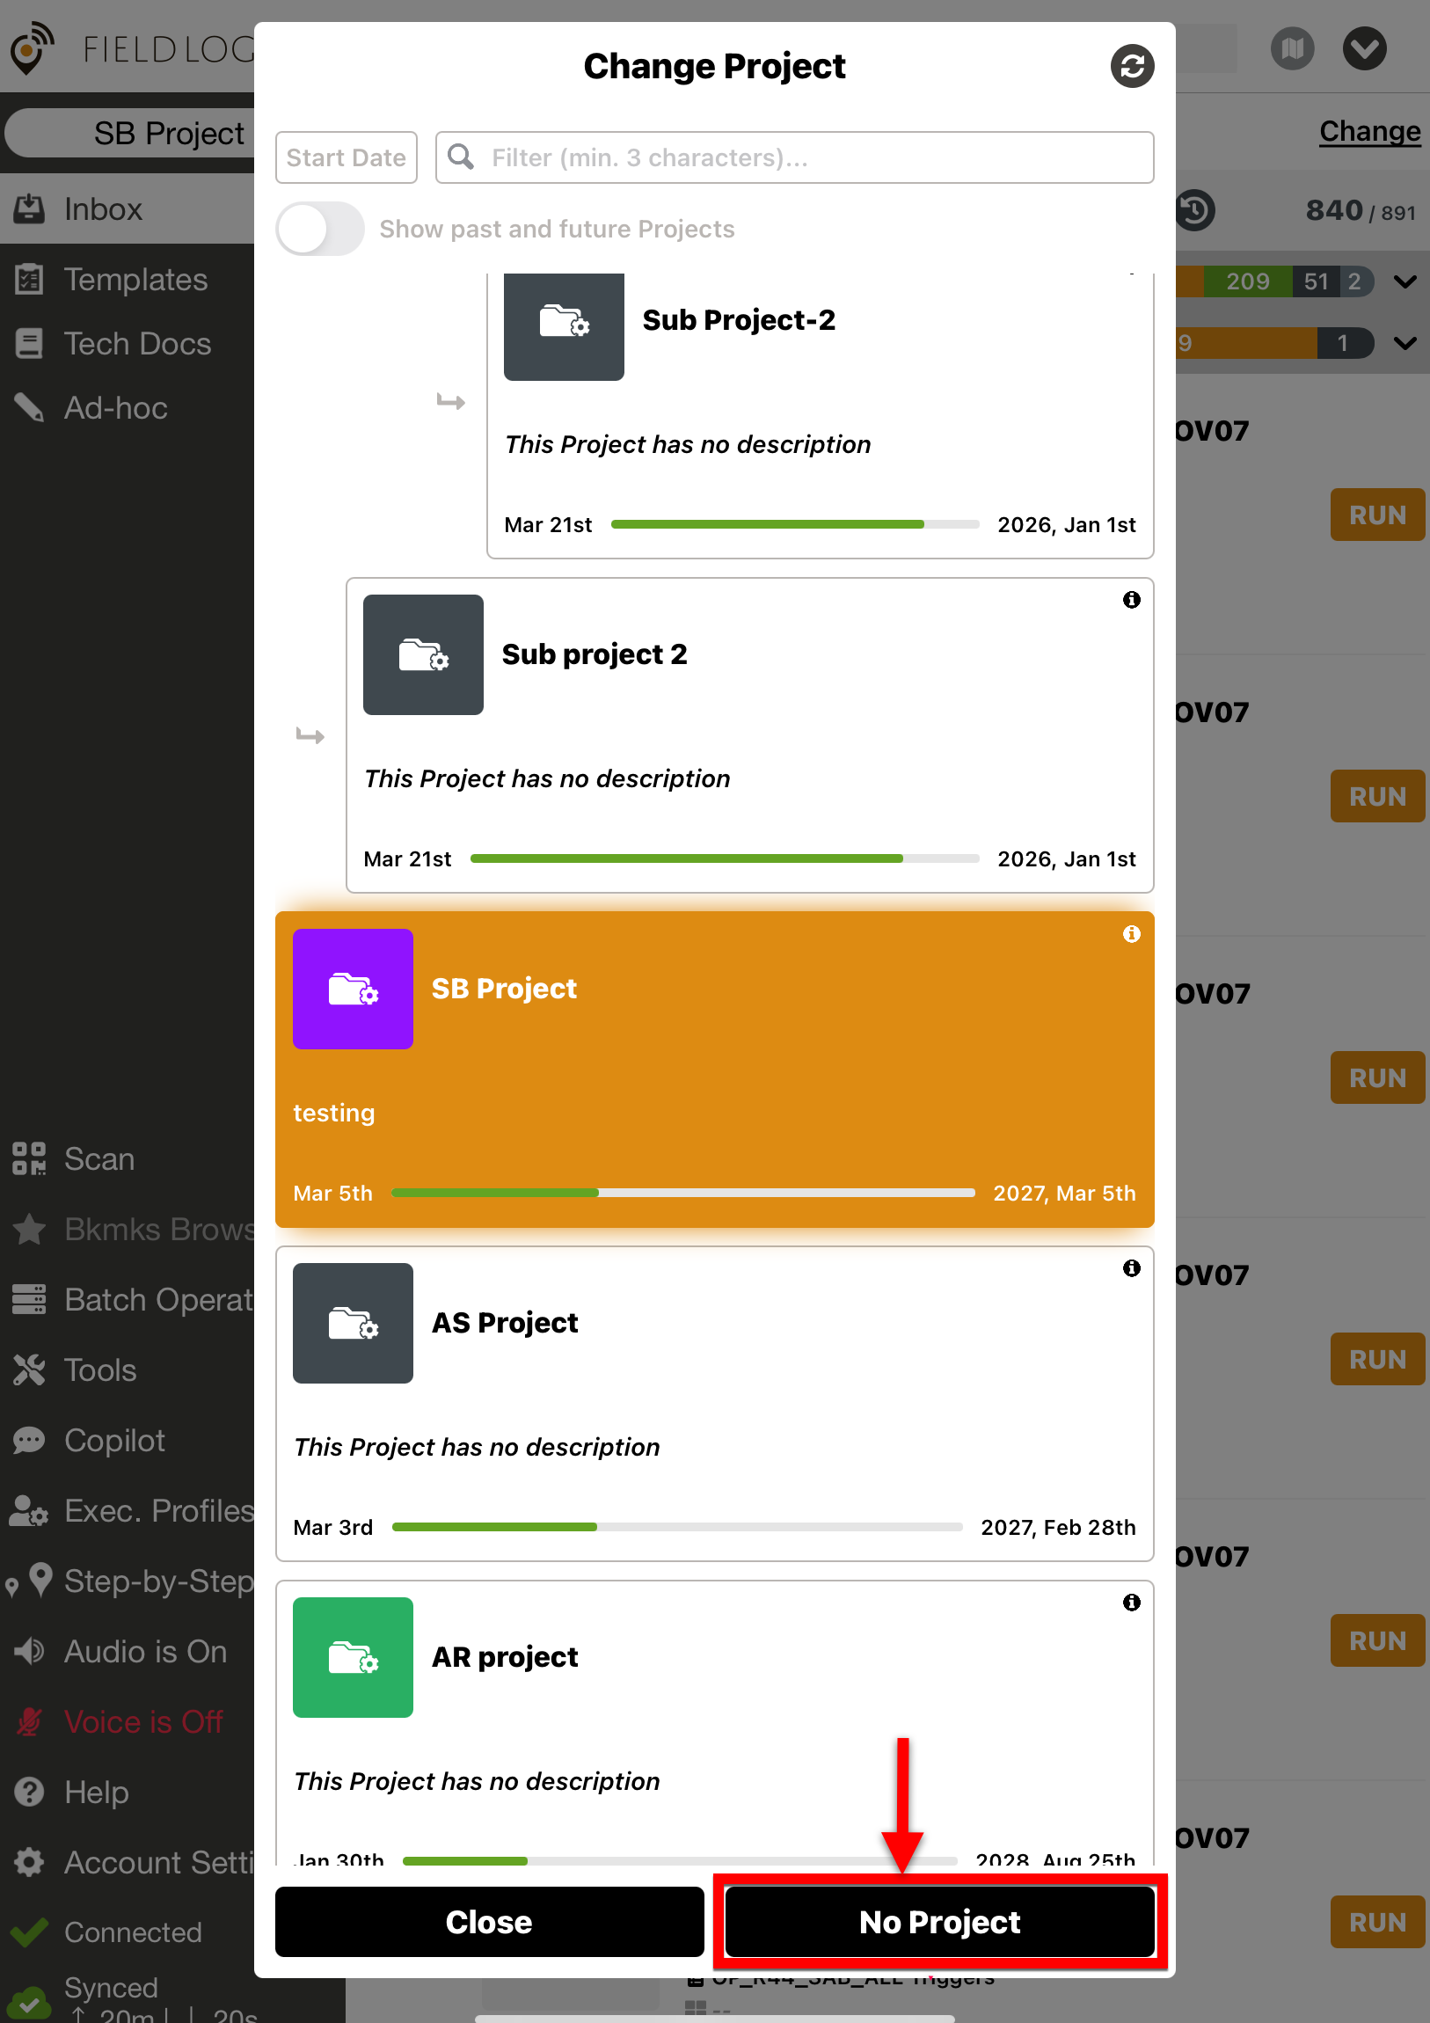Open info icon on AS Project card
1430x2023 pixels.
point(1131,1268)
